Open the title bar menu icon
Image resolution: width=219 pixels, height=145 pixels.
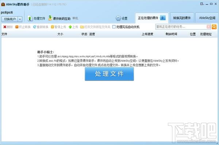click(x=202, y=4)
